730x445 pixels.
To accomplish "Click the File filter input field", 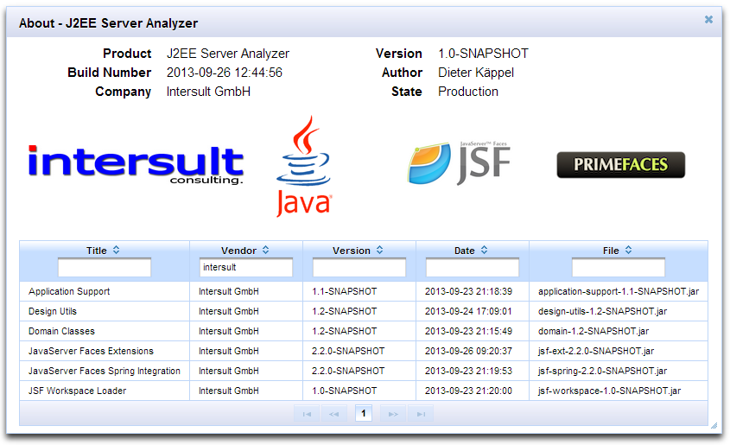I will (x=619, y=268).
